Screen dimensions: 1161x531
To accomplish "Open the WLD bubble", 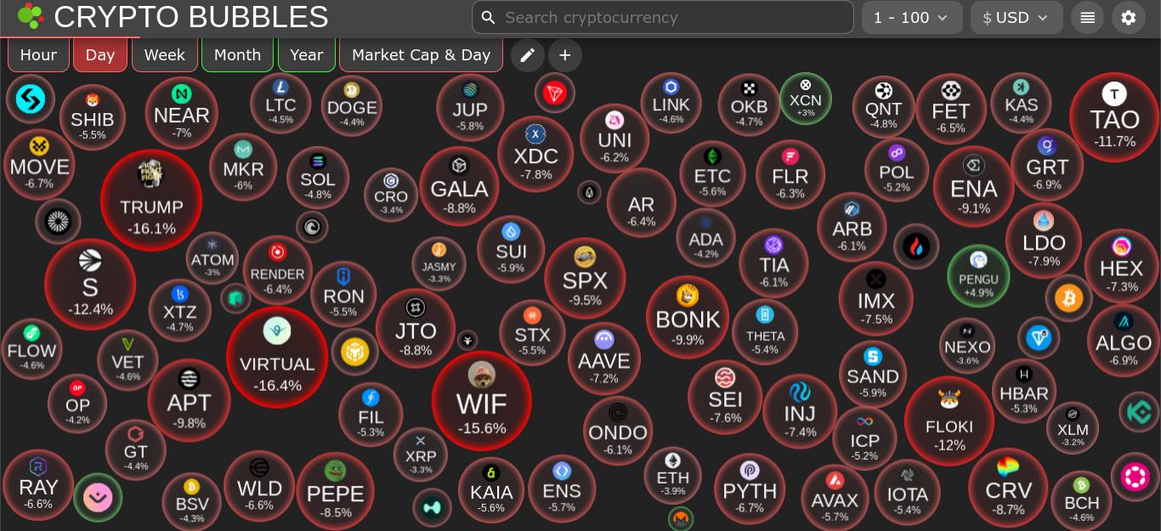I will pos(259,485).
